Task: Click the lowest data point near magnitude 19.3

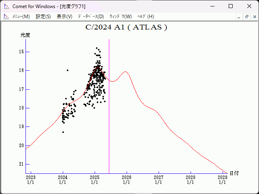Action: point(63,132)
